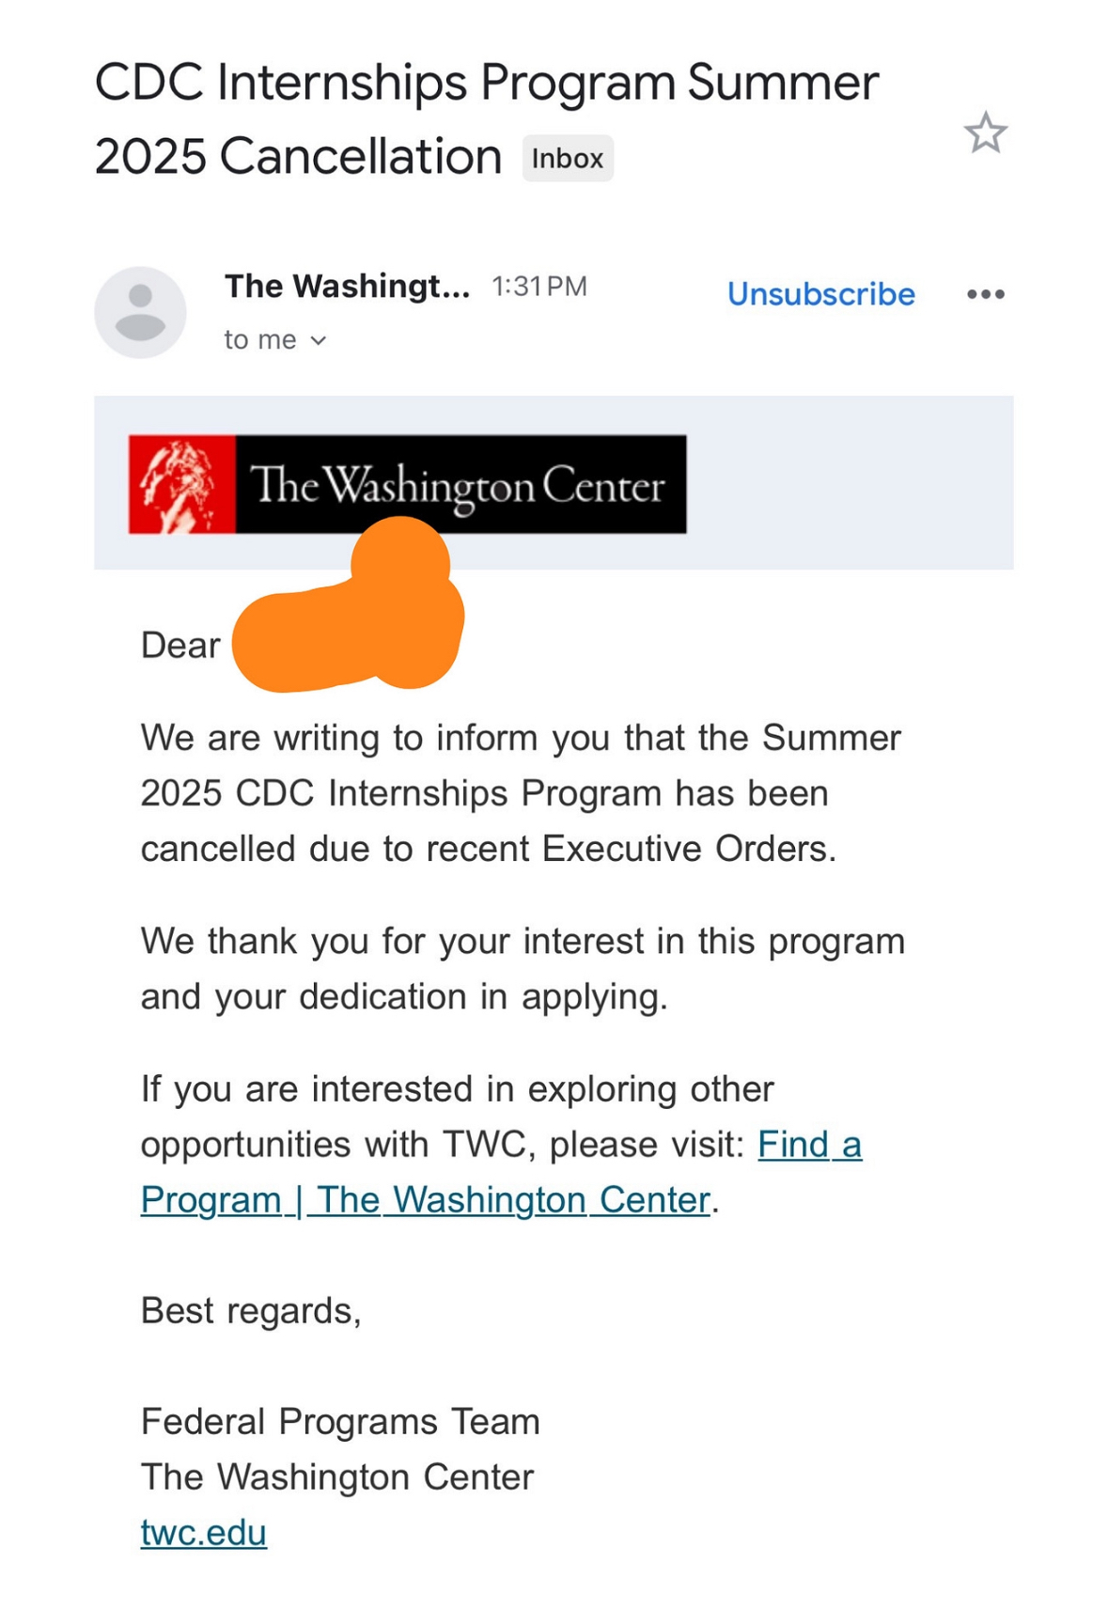Open the "Program | The Washington Center" link text

tap(425, 1200)
